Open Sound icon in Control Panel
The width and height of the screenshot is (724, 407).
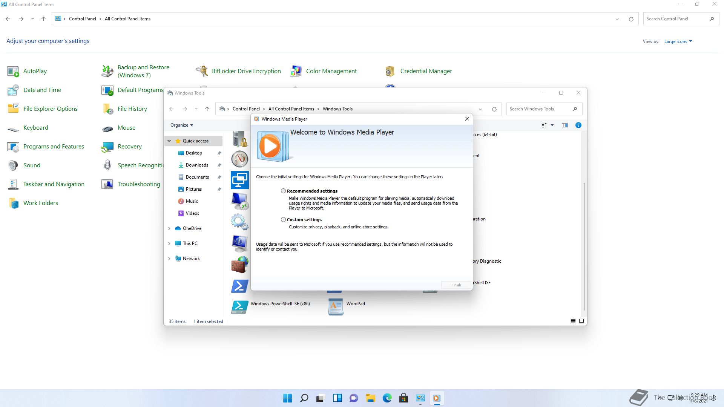(x=13, y=165)
